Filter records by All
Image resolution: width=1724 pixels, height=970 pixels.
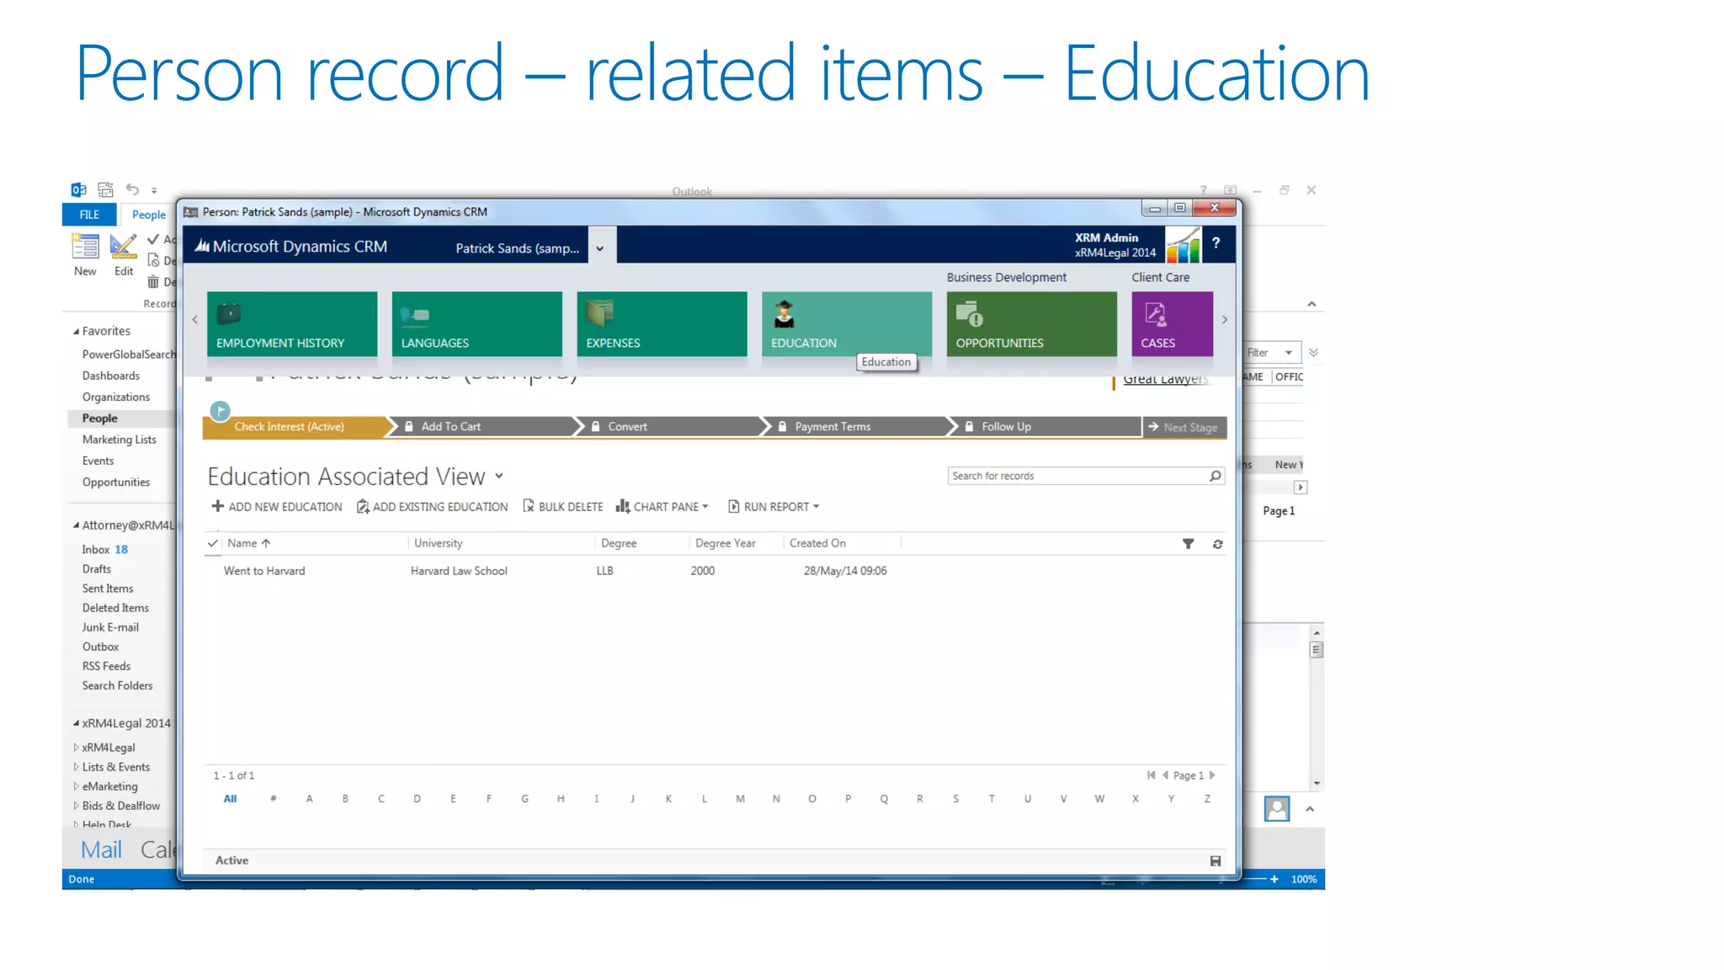(x=230, y=799)
